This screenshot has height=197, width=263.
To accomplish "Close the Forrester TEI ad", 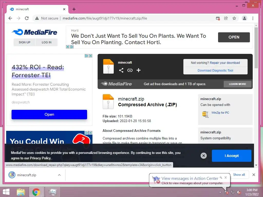I will click(x=91, y=56).
